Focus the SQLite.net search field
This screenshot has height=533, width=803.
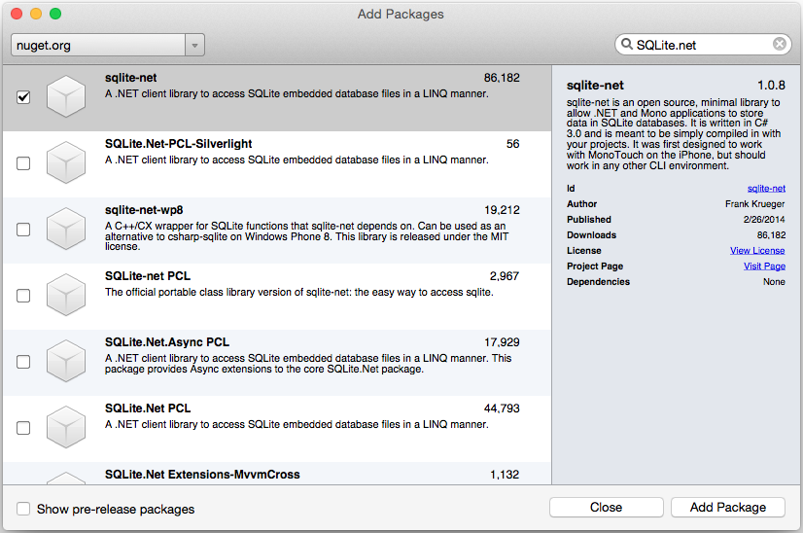[x=700, y=45]
